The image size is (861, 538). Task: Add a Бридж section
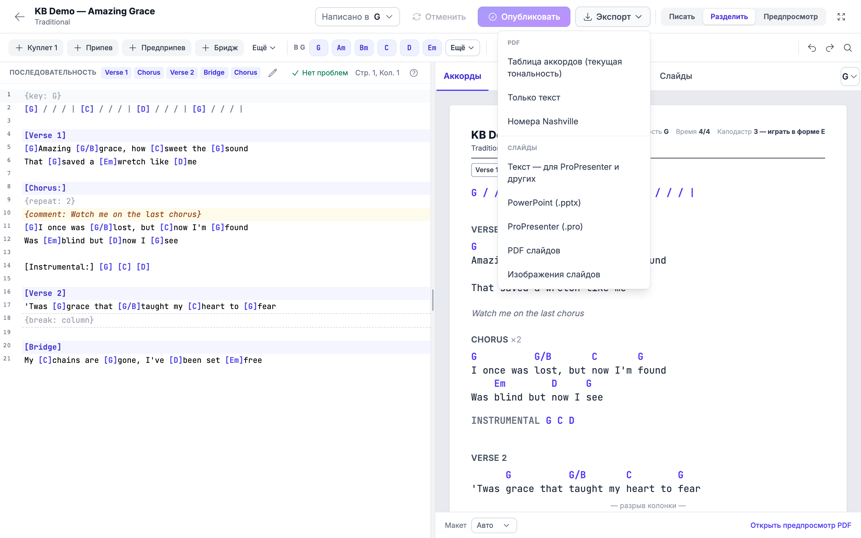click(219, 48)
